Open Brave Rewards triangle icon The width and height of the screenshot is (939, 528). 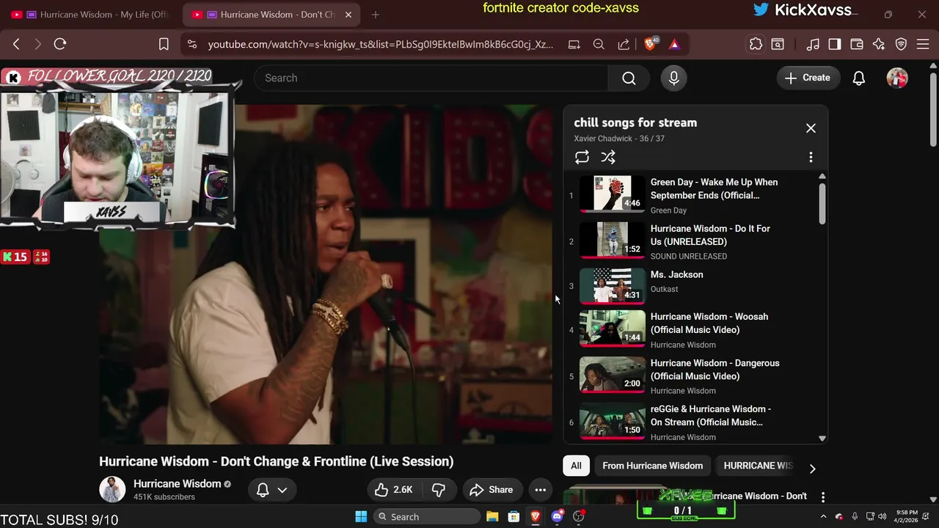coord(674,44)
